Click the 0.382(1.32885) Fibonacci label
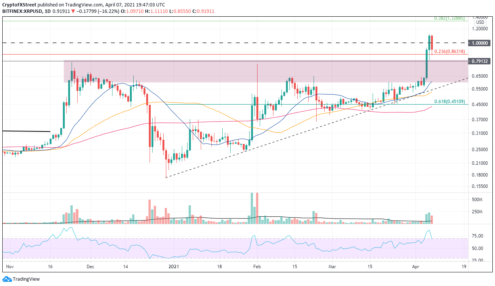495x286 pixels. [449, 18]
